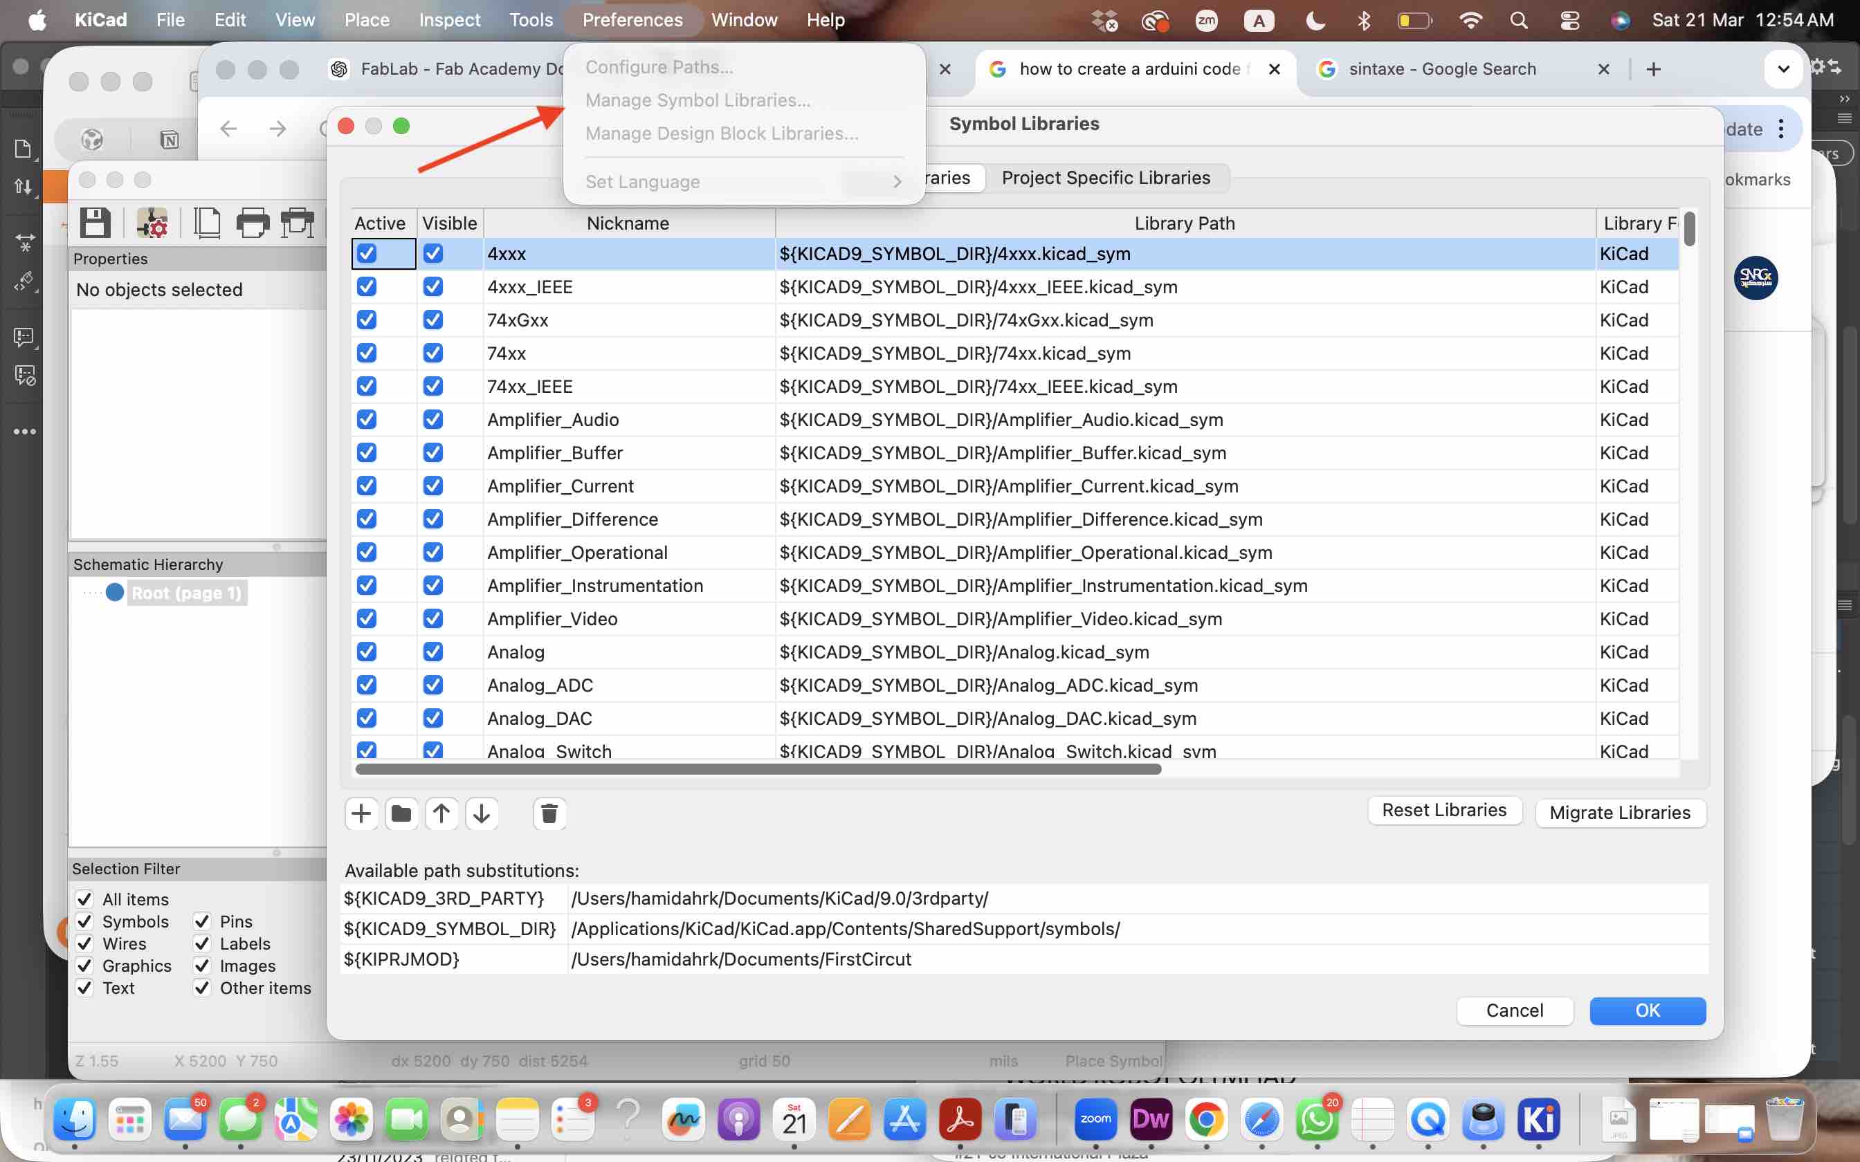
Task: Uncheck Wires in Selection Filter
Action: pos(85,943)
